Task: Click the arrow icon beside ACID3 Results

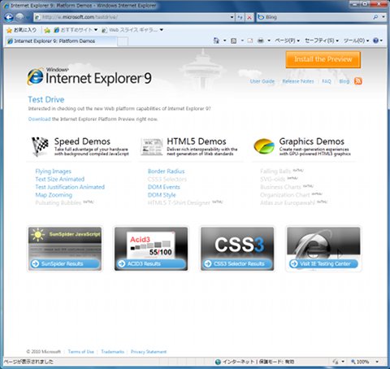Action: coord(122,263)
